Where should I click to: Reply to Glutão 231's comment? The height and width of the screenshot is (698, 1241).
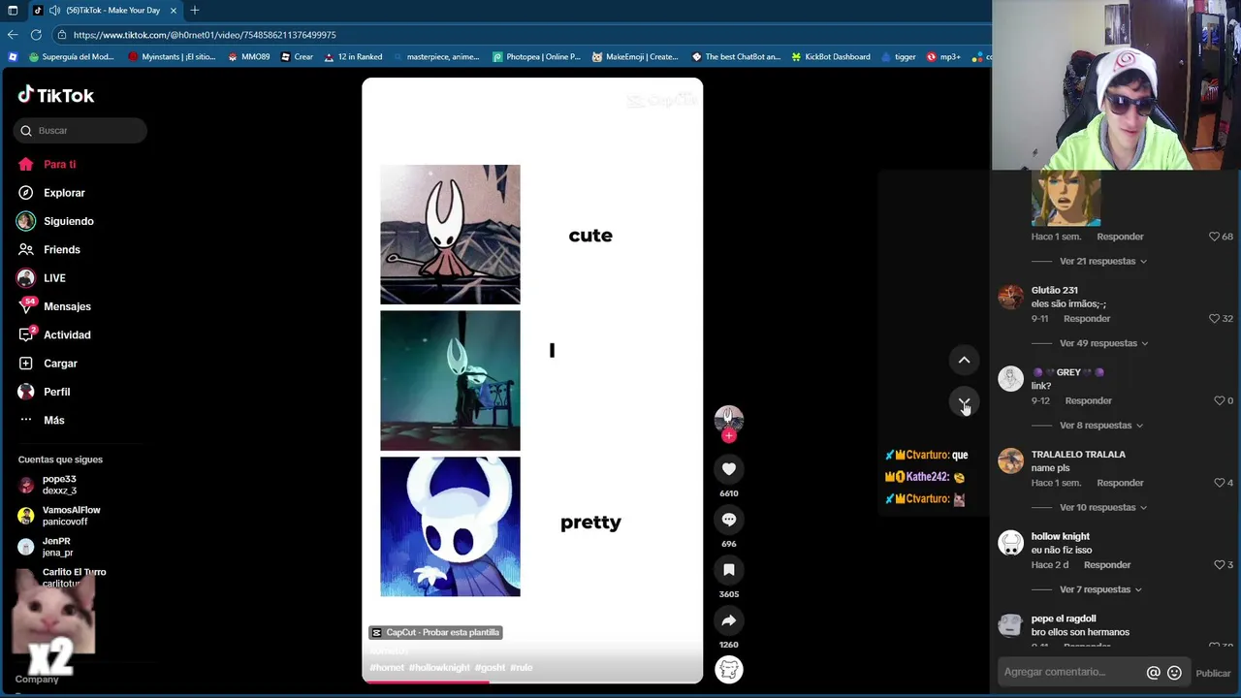[x=1087, y=319]
